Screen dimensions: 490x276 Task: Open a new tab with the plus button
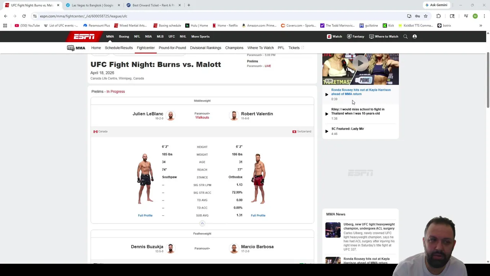point(189,5)
